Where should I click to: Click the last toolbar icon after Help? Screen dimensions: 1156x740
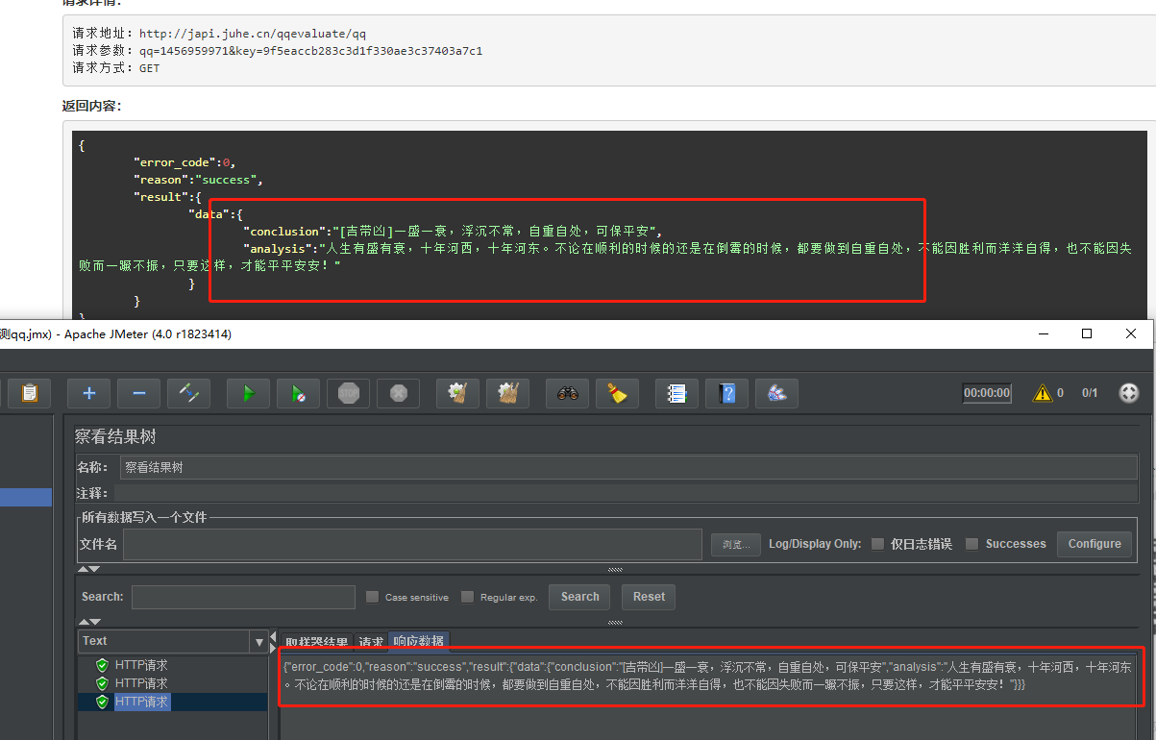(x=777, y=393)
